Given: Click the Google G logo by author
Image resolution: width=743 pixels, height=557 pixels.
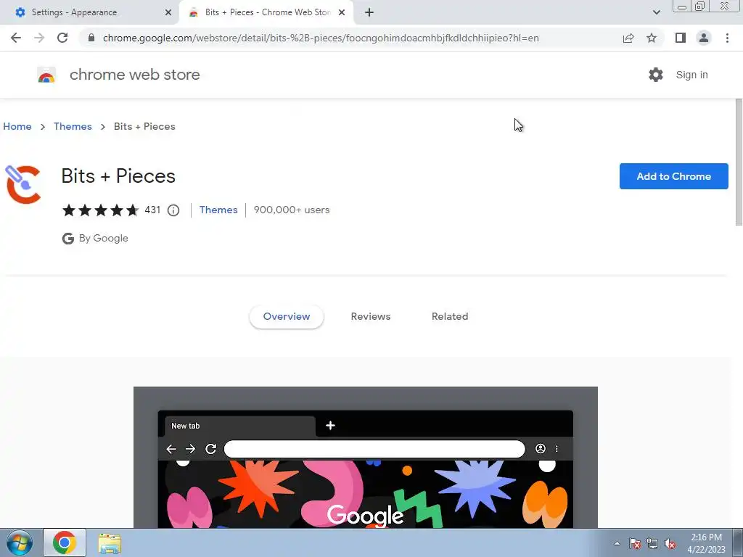Looking at the screenshot, I should coord(68,238).
